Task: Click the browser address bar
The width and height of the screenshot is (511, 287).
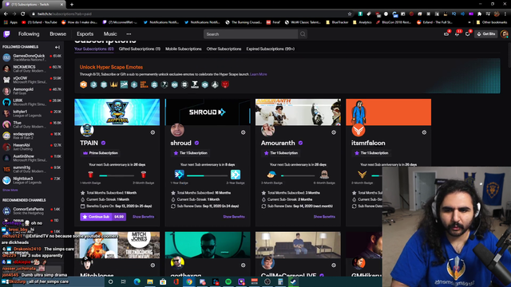Action: coord(189,14)
